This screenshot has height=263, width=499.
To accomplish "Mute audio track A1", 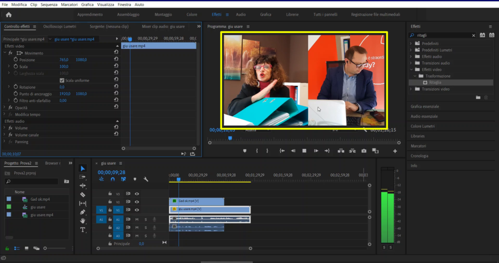I will pyautogui.click(x=137, y=220).
